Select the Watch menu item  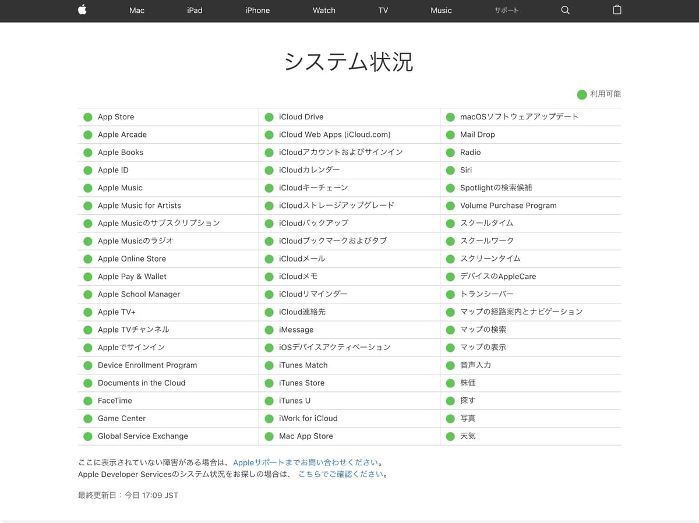click(324, 10)
